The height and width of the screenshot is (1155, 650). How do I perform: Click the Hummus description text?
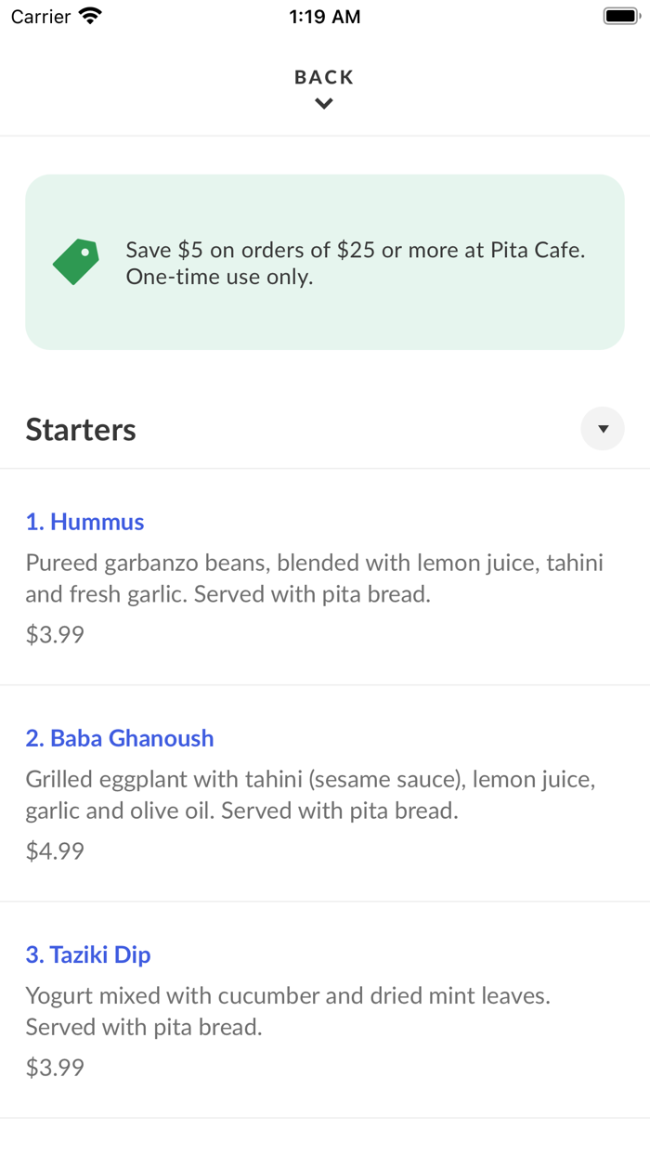315,577
